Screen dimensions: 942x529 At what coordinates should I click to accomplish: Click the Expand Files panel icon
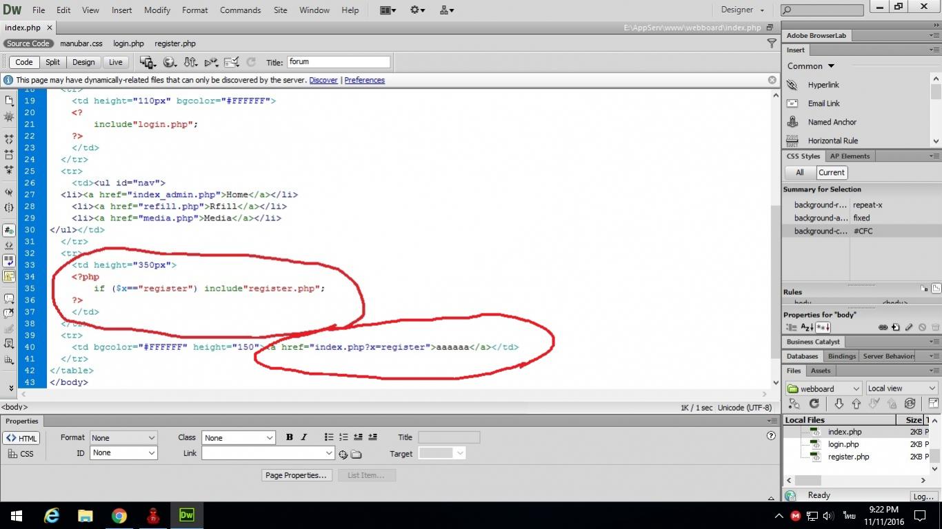pyautogui.click(x=934, y=404)
